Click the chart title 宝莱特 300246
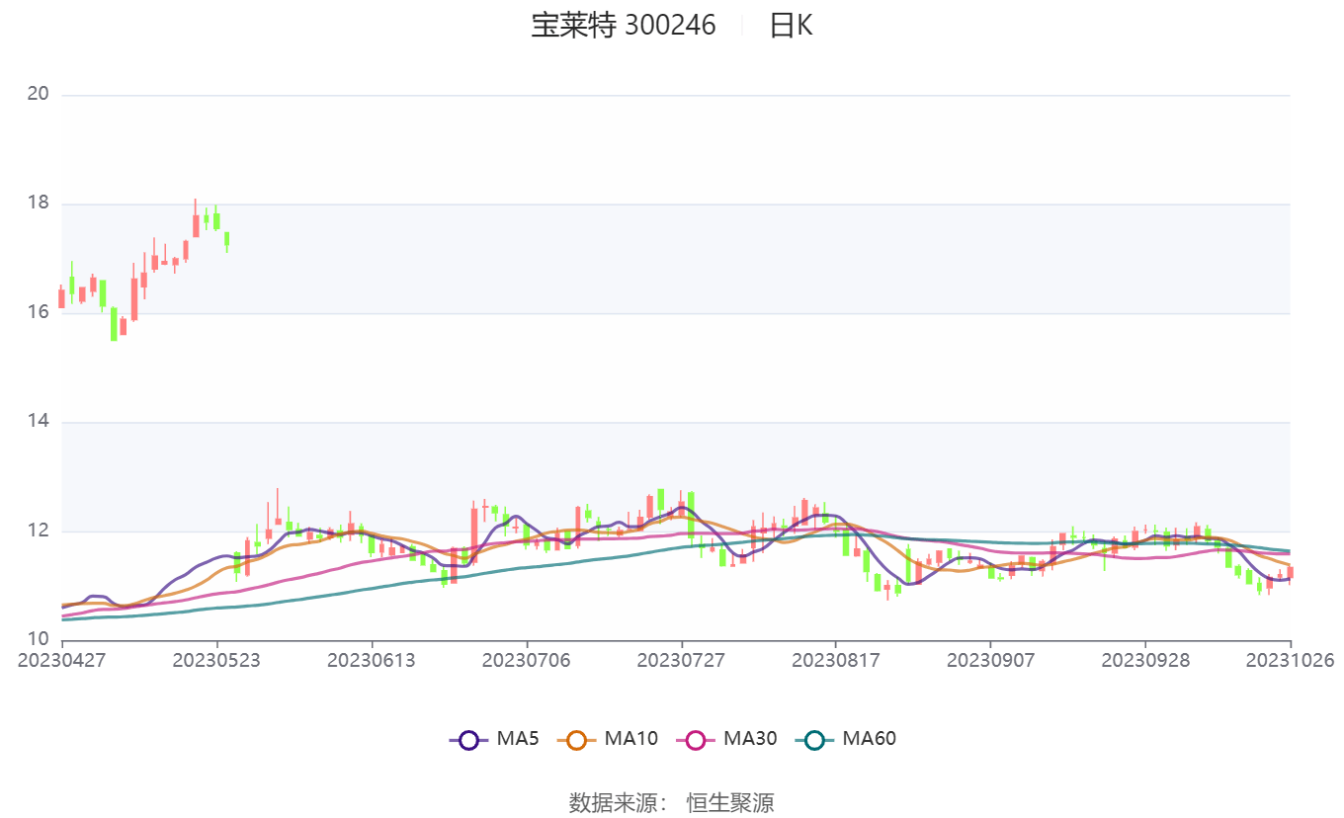The height and width of the screenshot is (818, 1344). click(624, 26)
